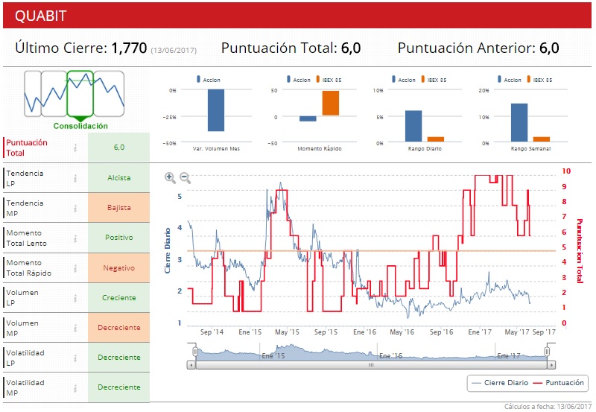Click the Consolidación label
The width and height of the screenshot is (596, 412).
point(80,126)
